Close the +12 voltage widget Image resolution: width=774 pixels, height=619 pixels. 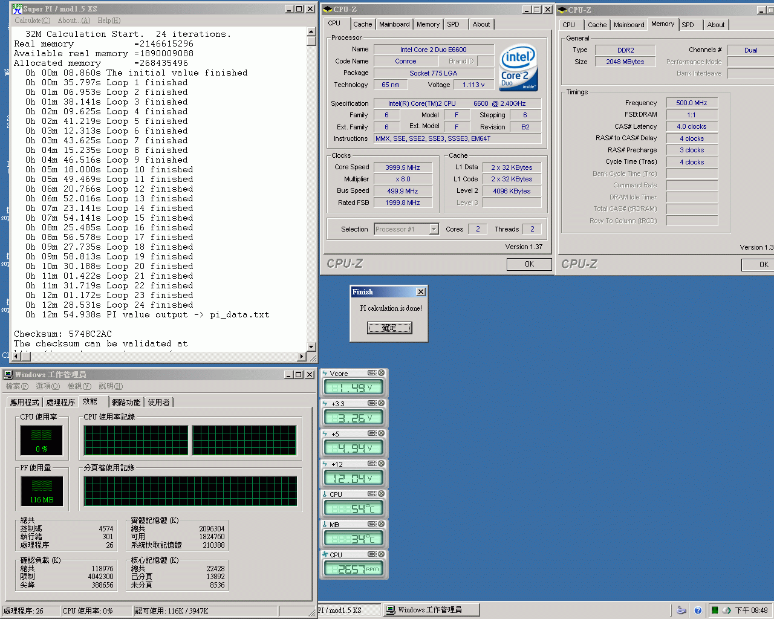(x=382, y=464)
